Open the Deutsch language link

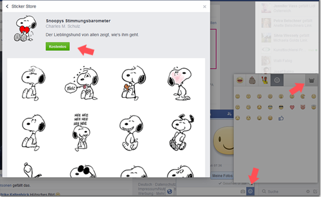pos(145,184)
